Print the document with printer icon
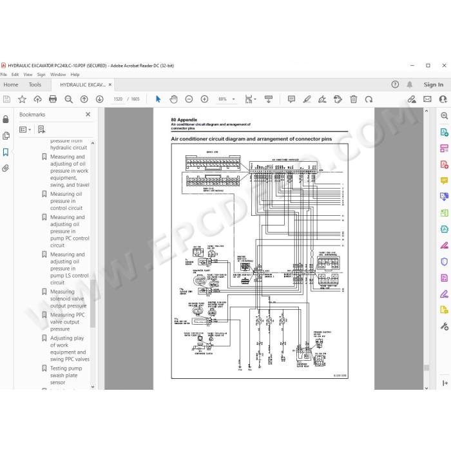The width and height of the screenshot is (451, 451). coord(53,99)
